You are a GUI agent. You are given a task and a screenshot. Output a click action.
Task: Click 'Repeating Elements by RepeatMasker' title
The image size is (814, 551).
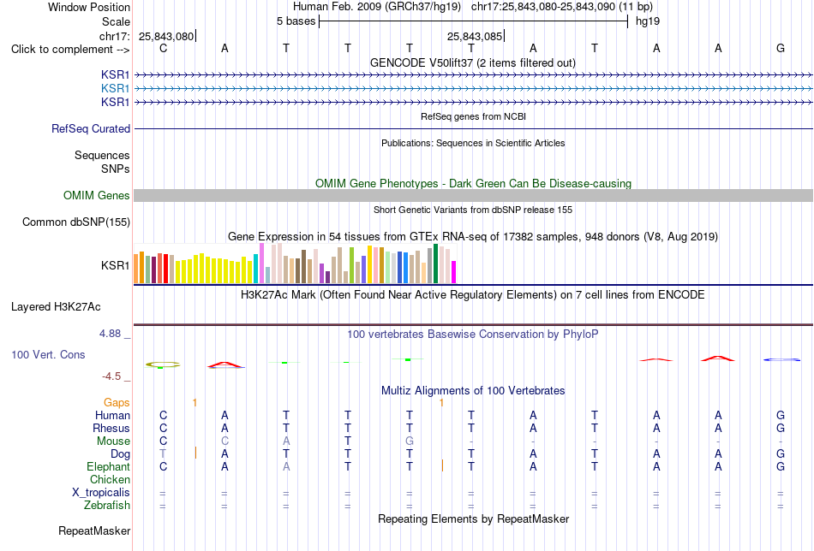(474, 518)
